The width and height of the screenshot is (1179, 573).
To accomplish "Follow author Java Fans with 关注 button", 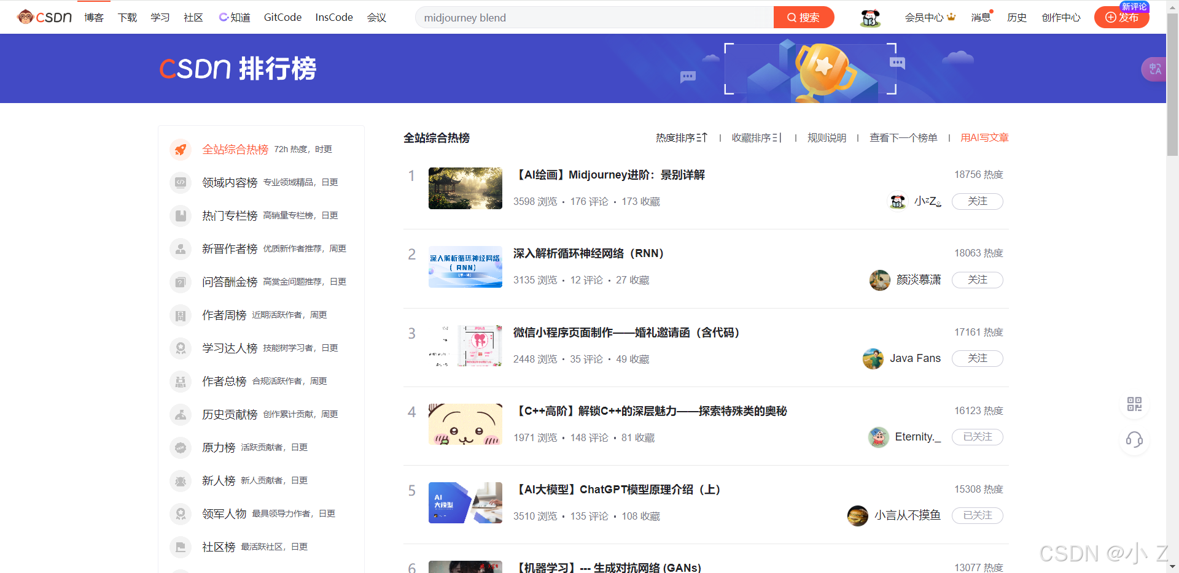I will [x=977, y=358].
